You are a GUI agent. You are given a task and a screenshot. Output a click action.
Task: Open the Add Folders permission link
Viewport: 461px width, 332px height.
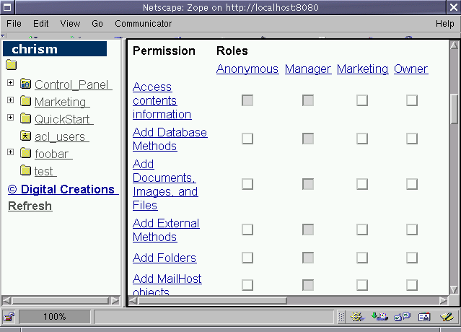pyautogui.click(x=164, y=258)
